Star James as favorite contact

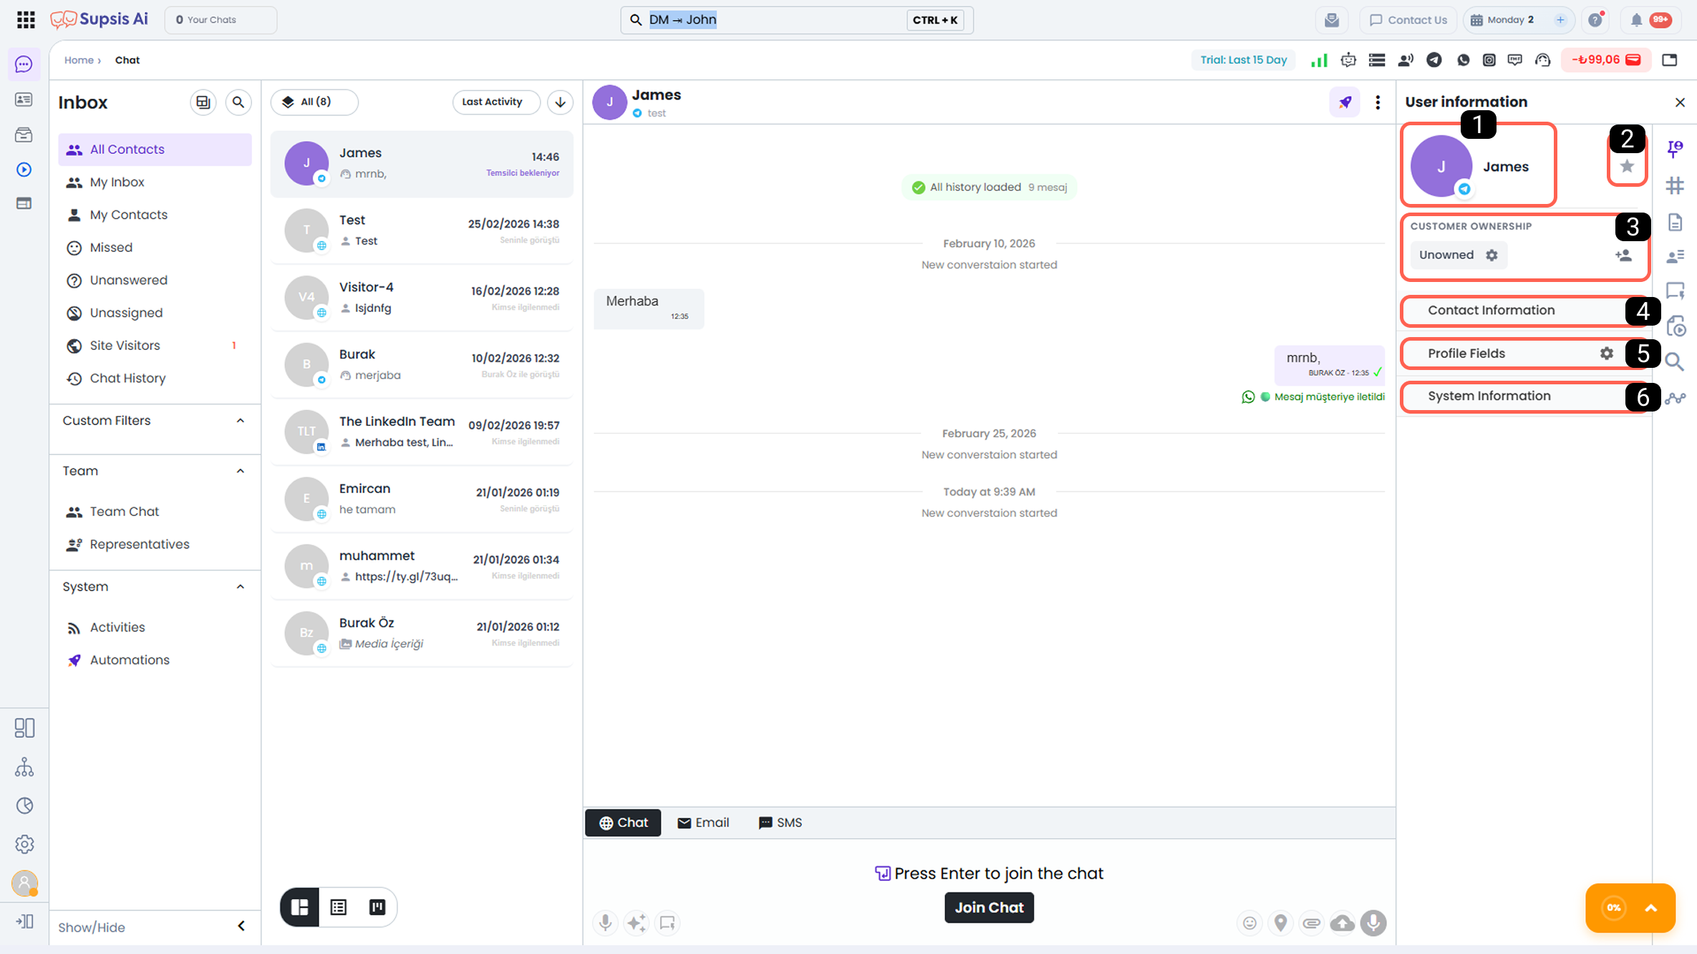[1627, 167]
